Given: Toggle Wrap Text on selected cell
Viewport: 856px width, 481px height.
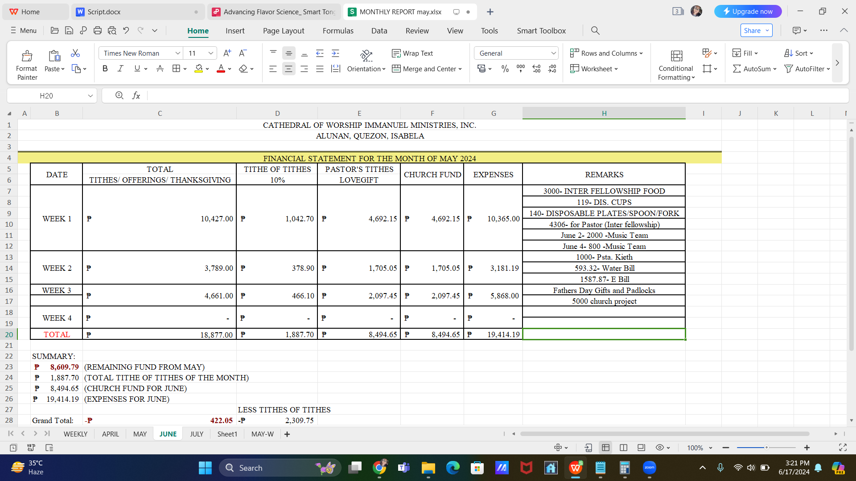Looking at the screenshot, I should click(x=412, y=53).
